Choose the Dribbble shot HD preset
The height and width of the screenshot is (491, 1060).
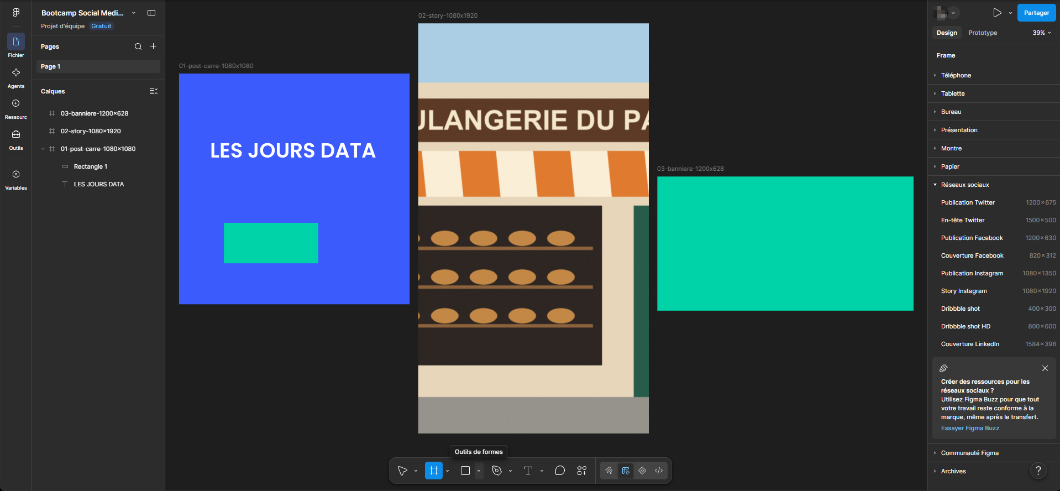(994, 326)
